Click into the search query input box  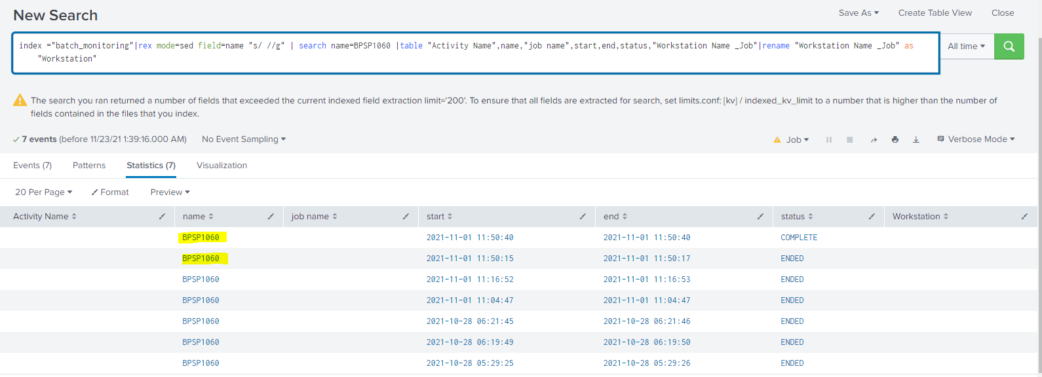tap(476, 52)
